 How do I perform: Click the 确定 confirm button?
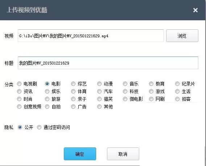80,154
